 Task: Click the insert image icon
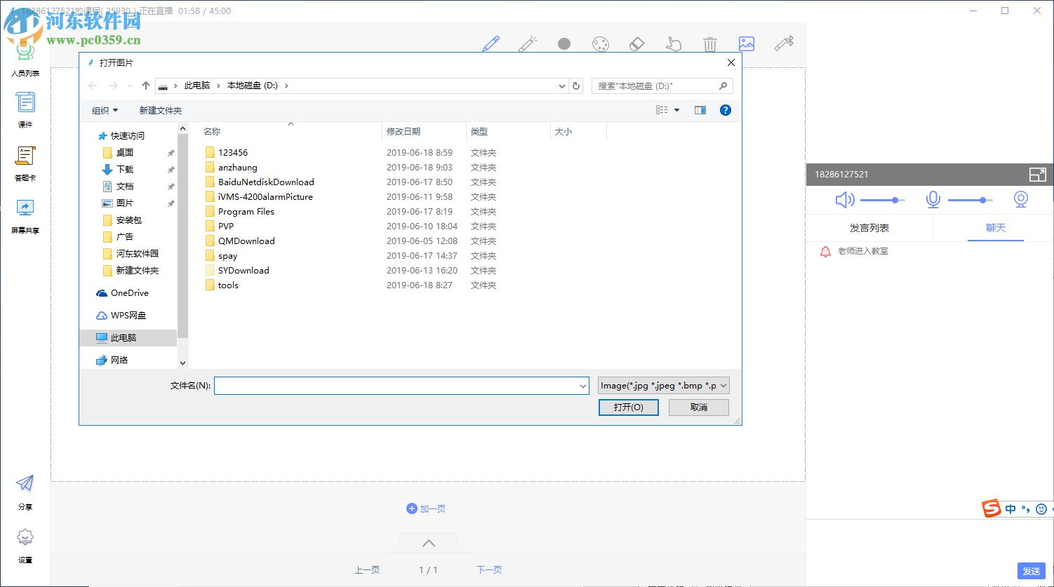point(747,44)
